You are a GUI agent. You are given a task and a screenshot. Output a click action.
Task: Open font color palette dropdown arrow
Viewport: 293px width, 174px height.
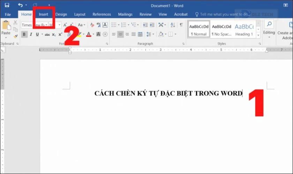pyautogui.click(x=93, y=34)
